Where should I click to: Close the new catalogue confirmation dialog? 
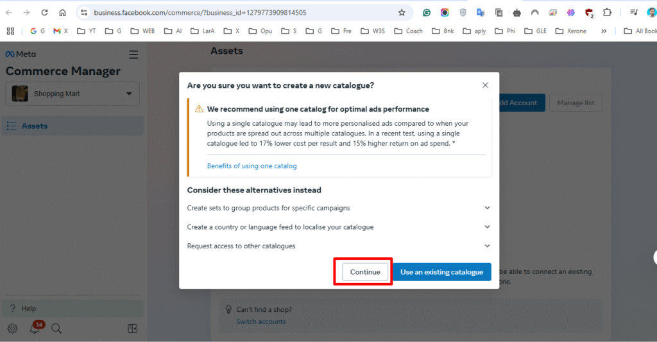coord(485,85)
